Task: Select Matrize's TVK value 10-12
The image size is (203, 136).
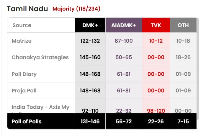Action: click(x=156, y=41)
